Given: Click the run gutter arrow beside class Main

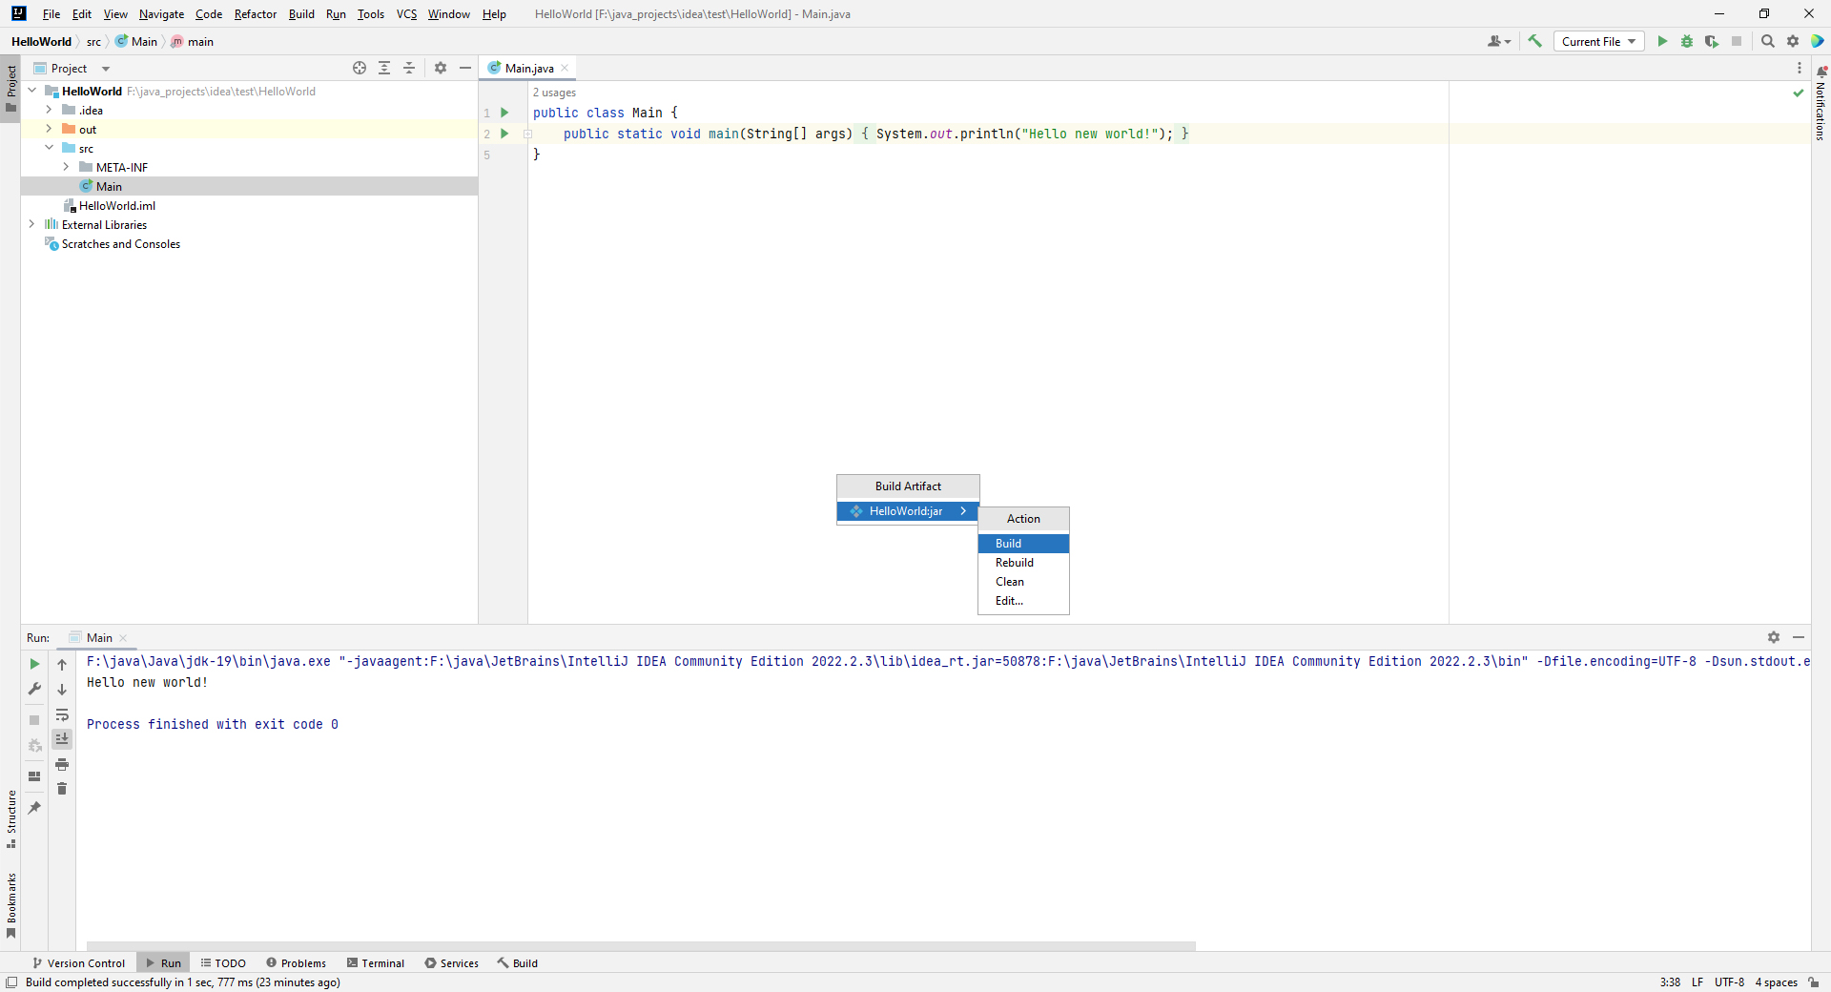Looking at the screenshot, I should 504,113.
